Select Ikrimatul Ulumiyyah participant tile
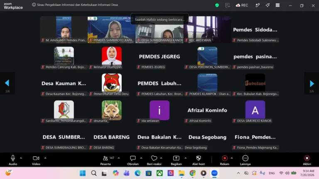This screenshot has height=179, width=319. [x=112, y=56]
